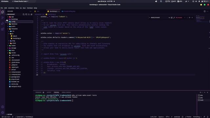Click New File icon in Explorer header

coord(24,14)
